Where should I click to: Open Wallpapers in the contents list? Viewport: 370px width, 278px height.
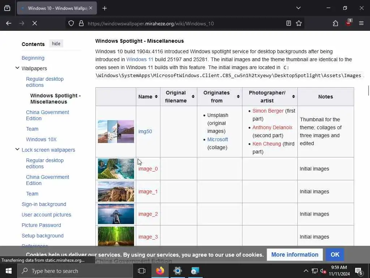pos(34,68)
